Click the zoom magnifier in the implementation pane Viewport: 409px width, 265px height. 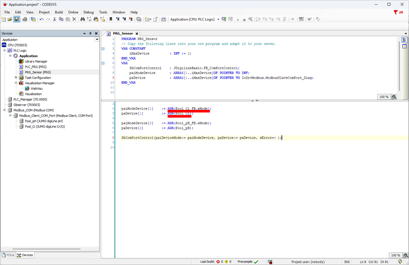click(x=405, y=255)
